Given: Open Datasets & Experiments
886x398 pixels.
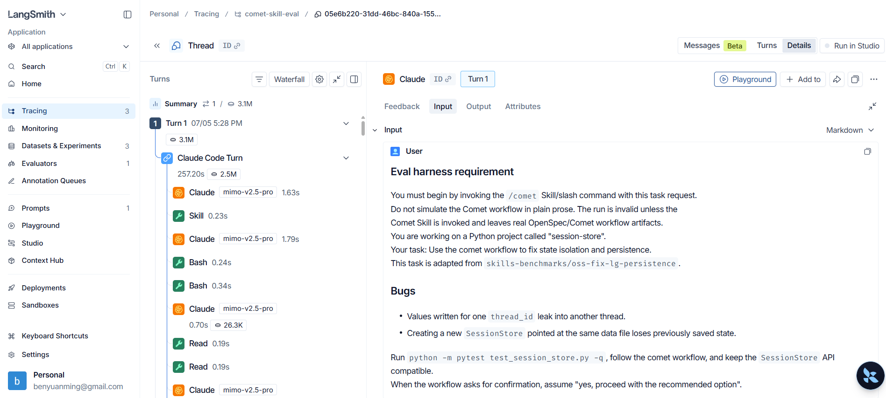Looking at the screenshot, I should pos(69,146).
